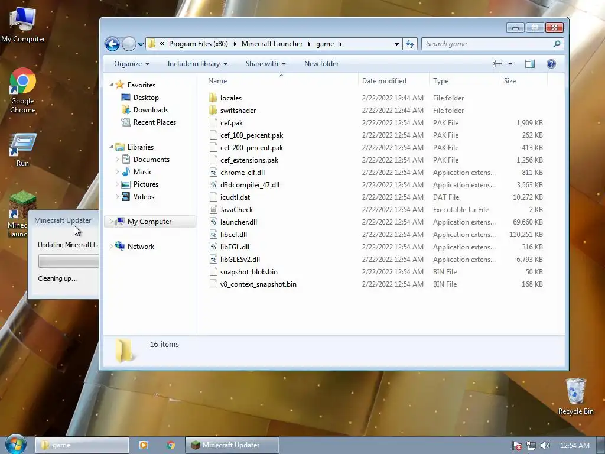Select v8_context_snapshot.bin file name
This screenshot has width=605, height=454.
pos(258,284)
